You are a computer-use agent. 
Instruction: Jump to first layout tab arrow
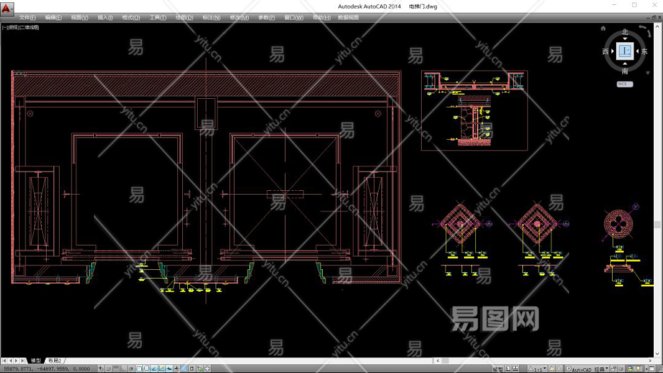coord(4,361)
